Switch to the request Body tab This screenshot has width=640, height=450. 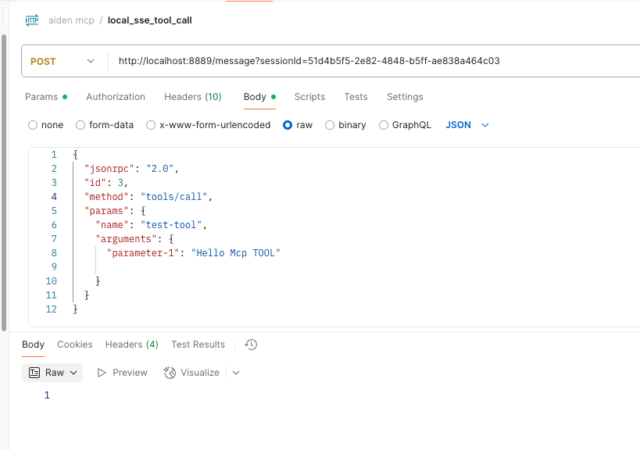click(x=259, y=97)
